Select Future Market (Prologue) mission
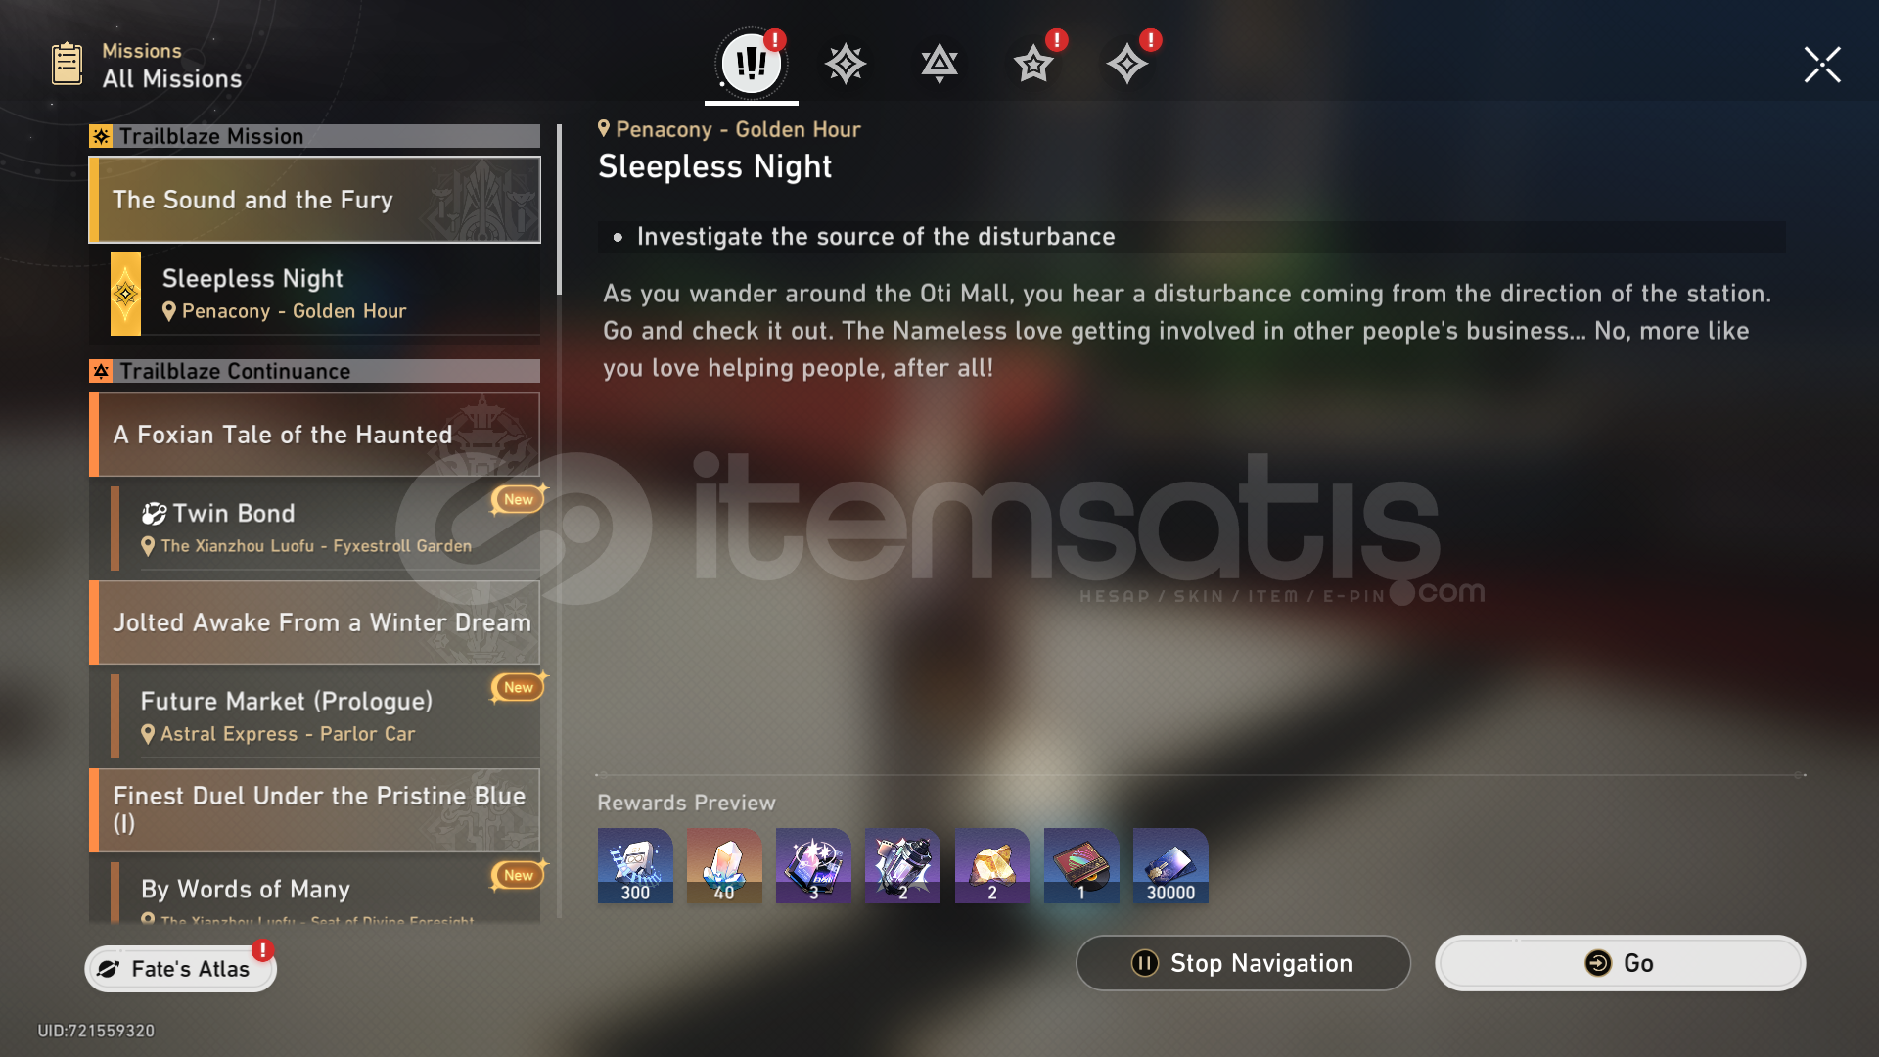 click(325, 716)
